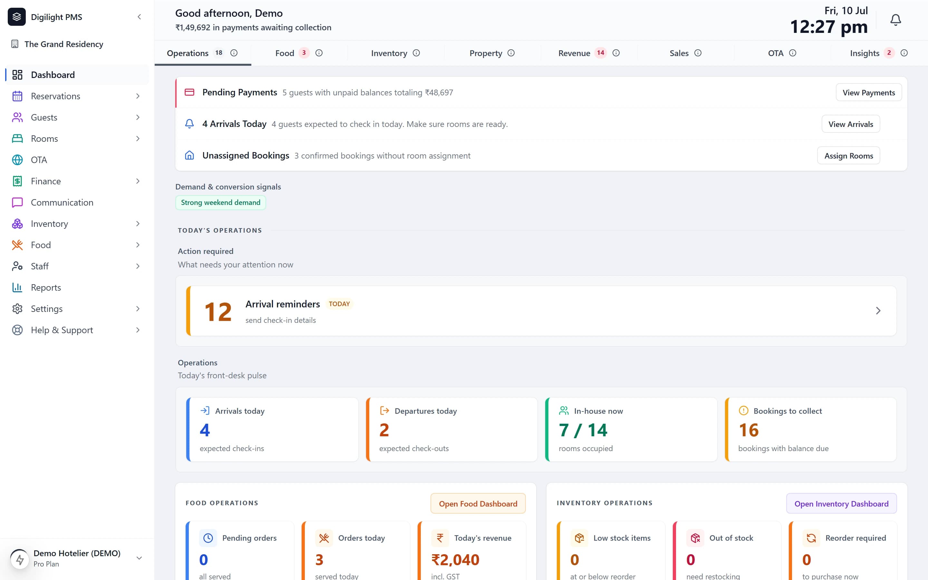Click the Finance receipt icon
The width and height of the screenshot is (928, 580).
click(x=17, y=181)
